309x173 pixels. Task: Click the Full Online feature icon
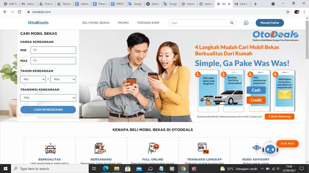point(153,148)
